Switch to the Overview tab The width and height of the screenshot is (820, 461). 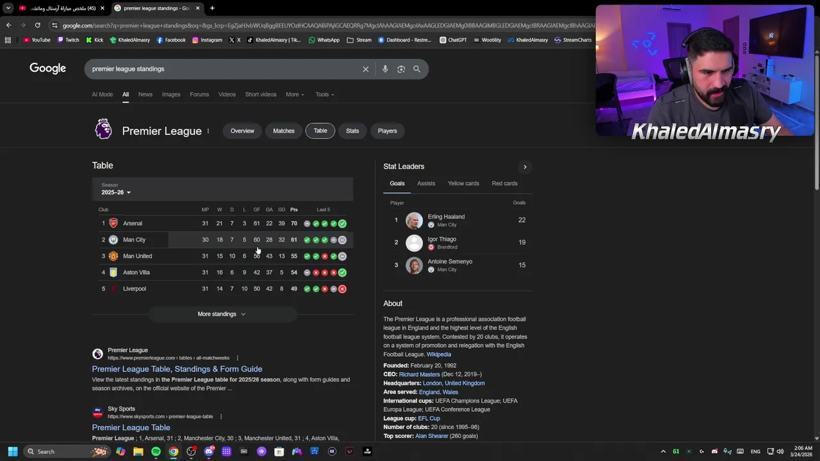click(x=242, y=131)
